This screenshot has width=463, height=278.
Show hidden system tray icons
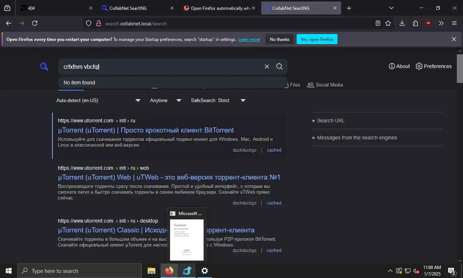(390, 271)
